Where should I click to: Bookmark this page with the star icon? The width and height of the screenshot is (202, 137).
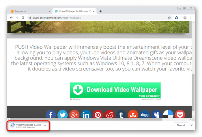click(169, 18)
